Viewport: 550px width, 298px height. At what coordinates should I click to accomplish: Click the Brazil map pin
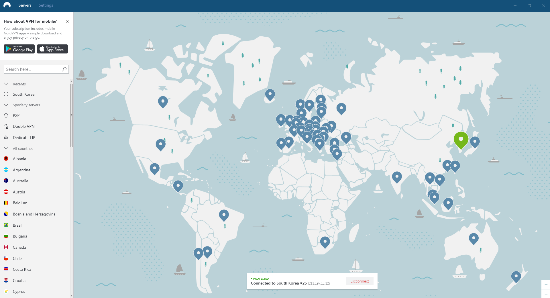coord(224,215)
